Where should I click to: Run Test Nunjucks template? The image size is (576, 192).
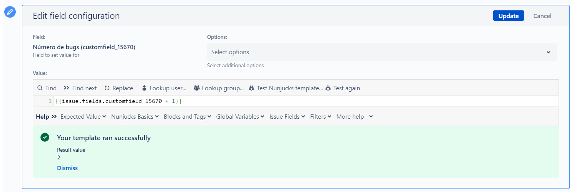click(286, 88)
